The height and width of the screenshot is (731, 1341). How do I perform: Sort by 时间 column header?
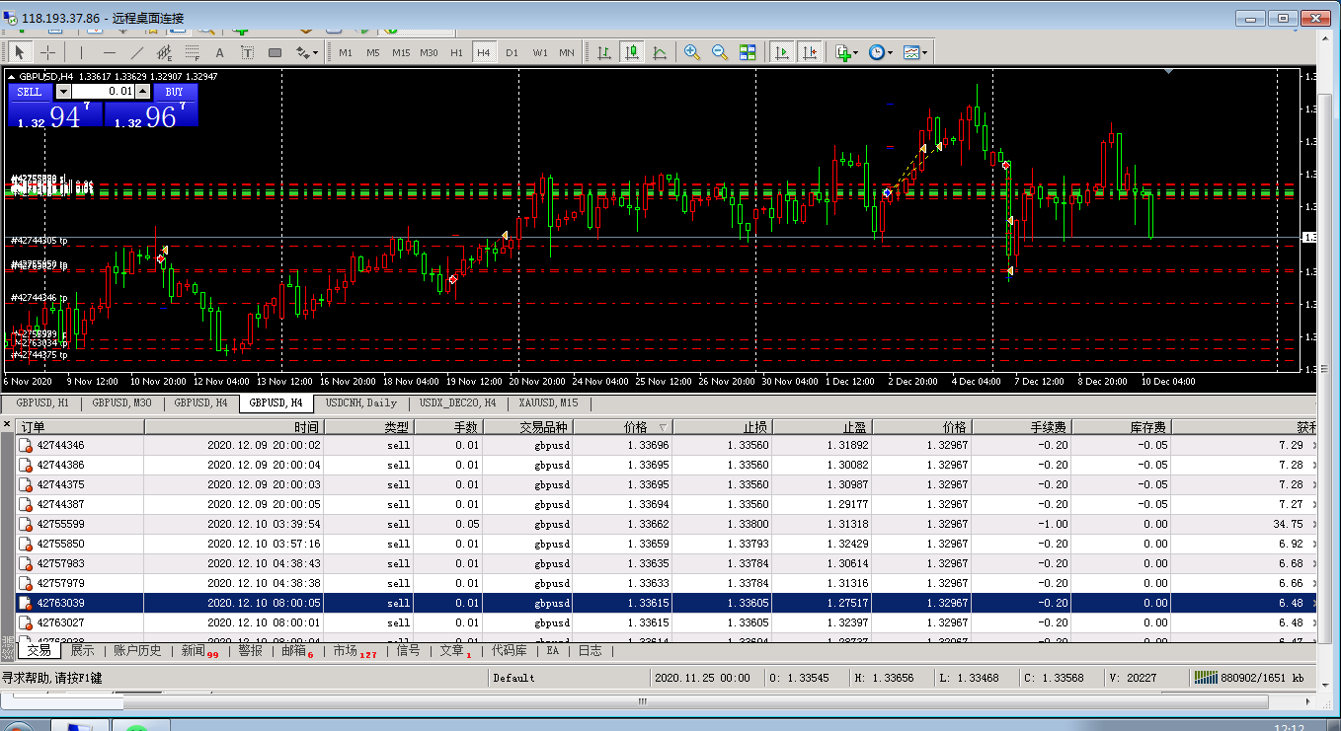click(234, 427)
